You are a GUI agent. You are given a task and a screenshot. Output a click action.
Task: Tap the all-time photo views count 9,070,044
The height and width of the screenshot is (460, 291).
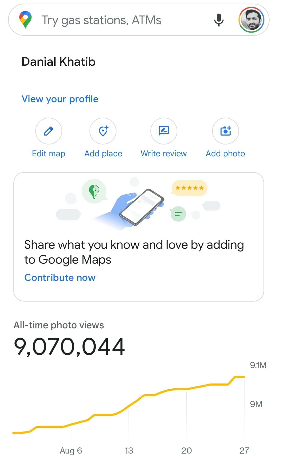pos(69,347)
